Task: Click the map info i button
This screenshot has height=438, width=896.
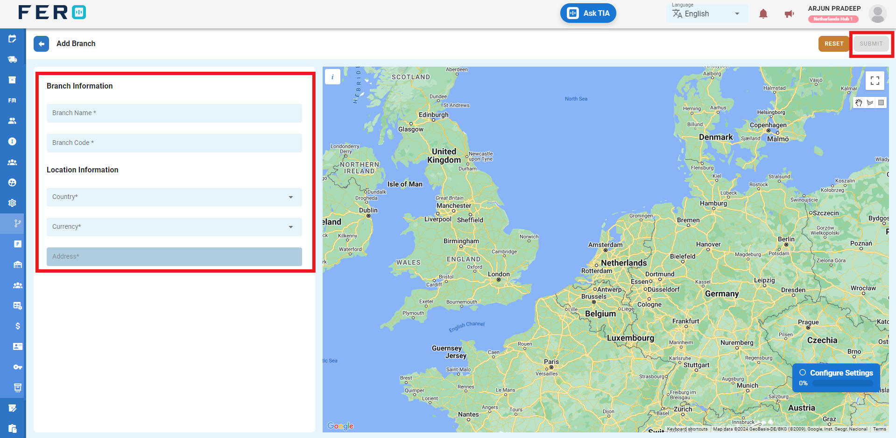Action: pyautogui.click(x=332, y=77)
